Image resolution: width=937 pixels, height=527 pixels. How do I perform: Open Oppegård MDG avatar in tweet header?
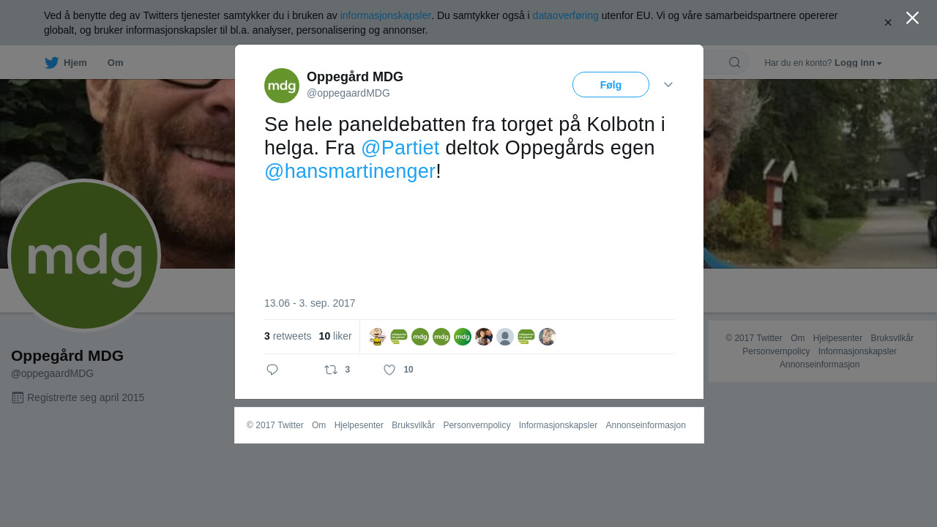tap(282, 86)
